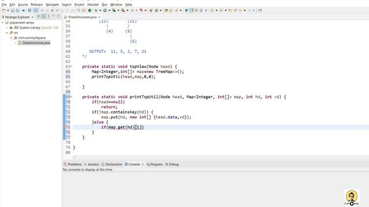
Task: Open the Refactor menu
Action: pyautogui.click(x=37, y=5)
